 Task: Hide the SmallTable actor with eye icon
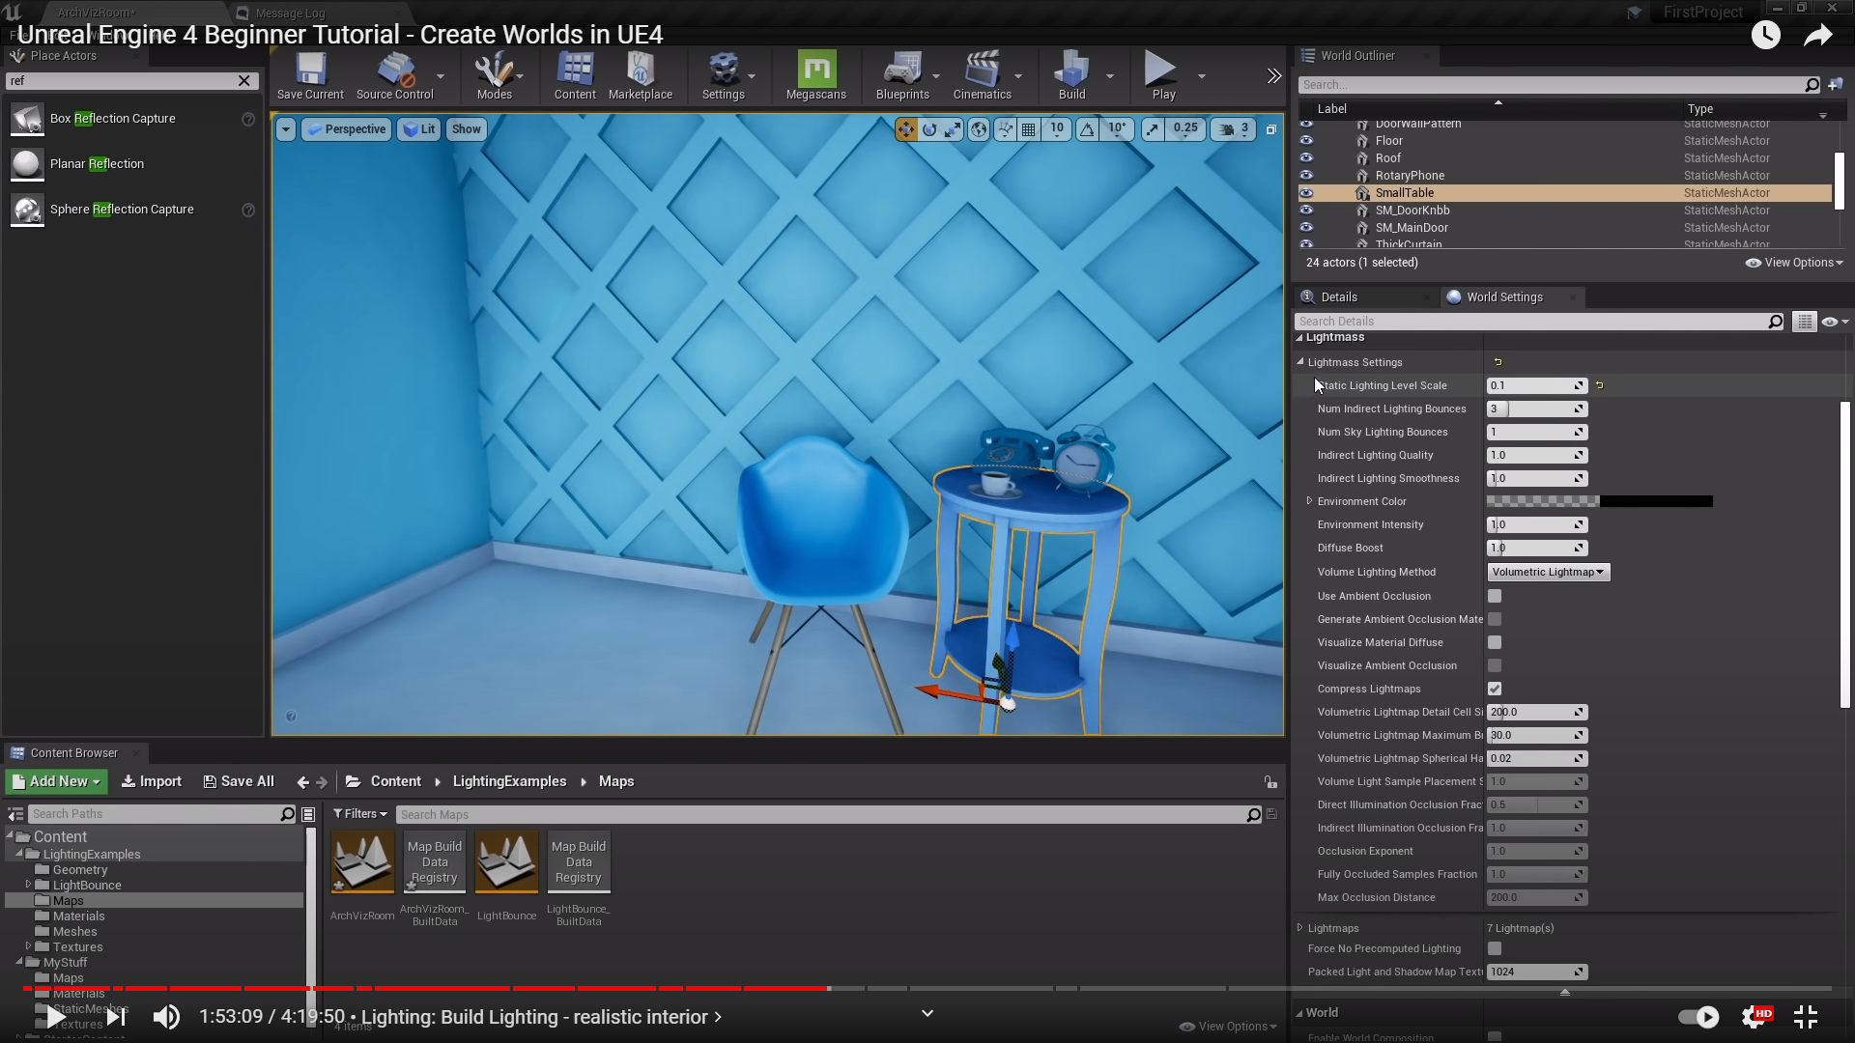pyautogui.click(x=1306, y=193)
